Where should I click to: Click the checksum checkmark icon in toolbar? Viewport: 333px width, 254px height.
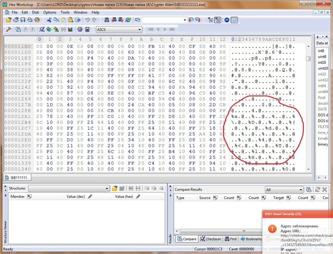click(42, 29)
